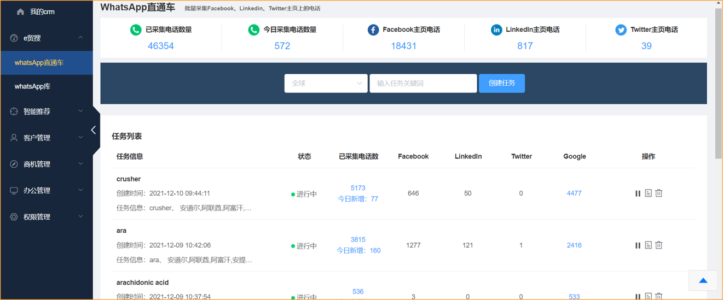This screenshot has height=300, width=723.
Task: Open the 全球 region dropdown
Action: pyautogui.click(x=326, y=83)
